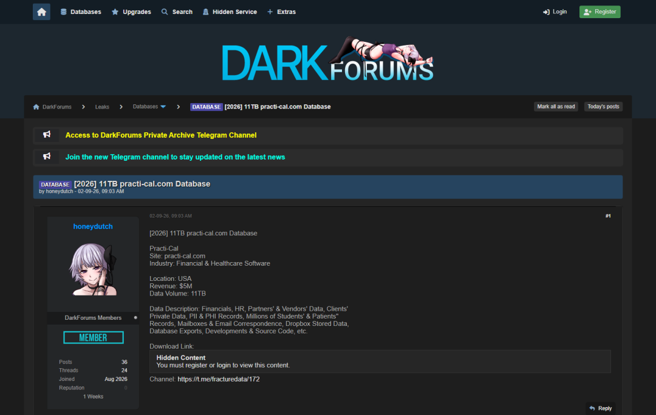Click megaphone icon beside Telegram news announcement
Image resolution: width=656 pixels, height=415 pixels.
pyautogui.click(x=47, y=157)
